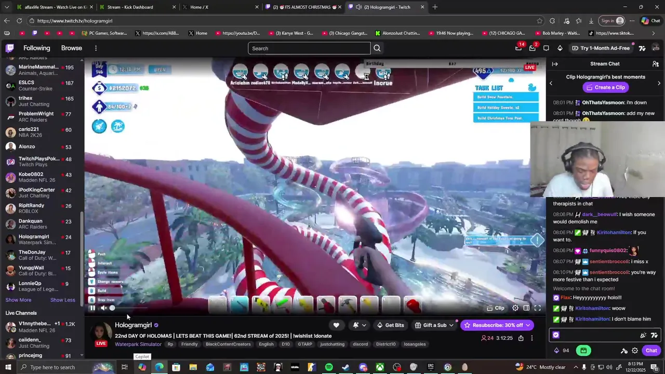Viewport: 665px width, 374px height.
Task: Open Twitch notifications with 14 badge
Action: (x=518, y=48)
